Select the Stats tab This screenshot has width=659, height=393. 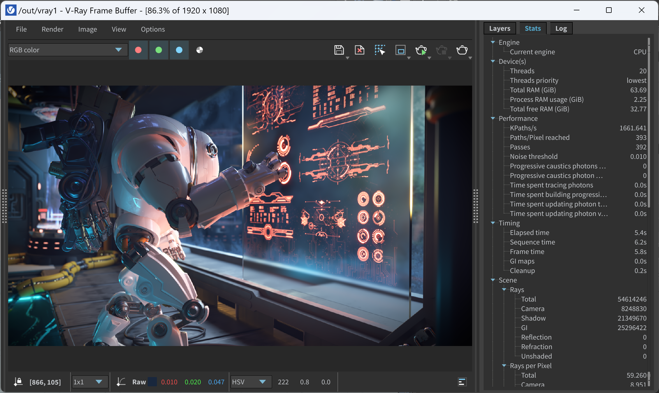coord(533,29)
